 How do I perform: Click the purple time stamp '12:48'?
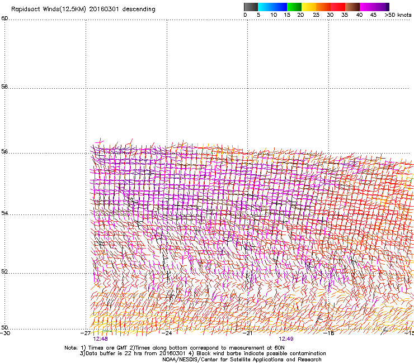point(100,339)
